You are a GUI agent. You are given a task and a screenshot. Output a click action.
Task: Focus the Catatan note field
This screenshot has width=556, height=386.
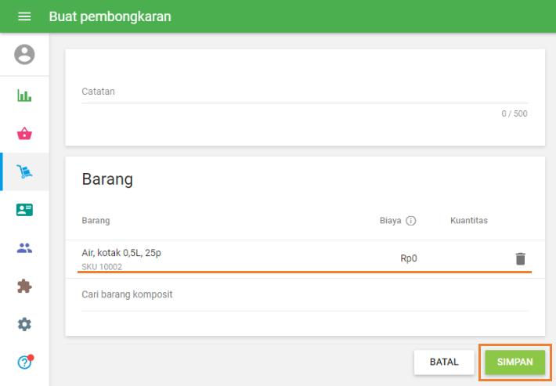coord(305,92)
